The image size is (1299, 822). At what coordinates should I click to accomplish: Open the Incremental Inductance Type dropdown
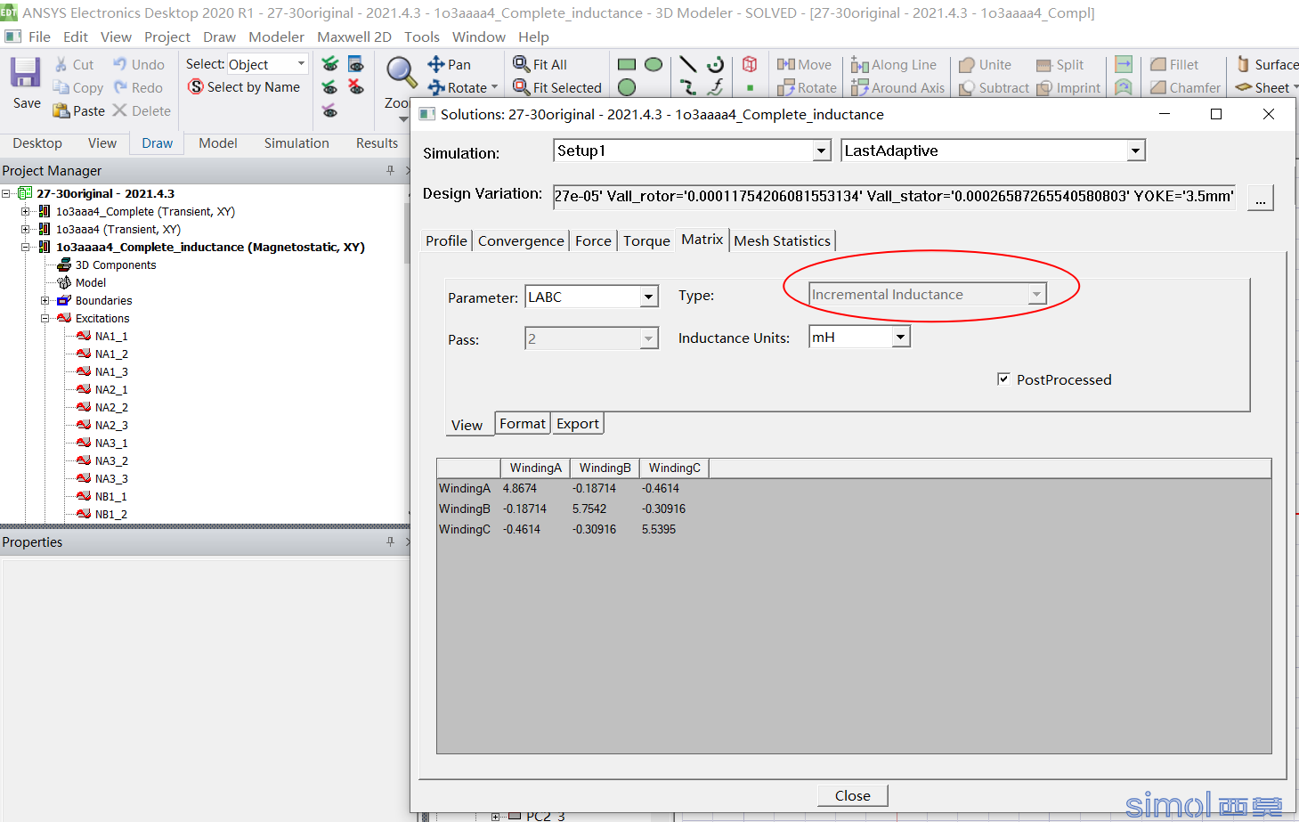pos(1036,294)
